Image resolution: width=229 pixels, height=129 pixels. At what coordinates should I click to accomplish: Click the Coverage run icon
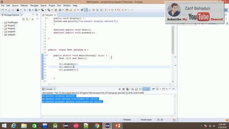click(x=42, y=10)
